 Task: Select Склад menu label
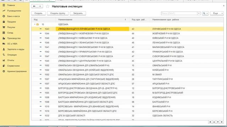click(x=10, y=33)
